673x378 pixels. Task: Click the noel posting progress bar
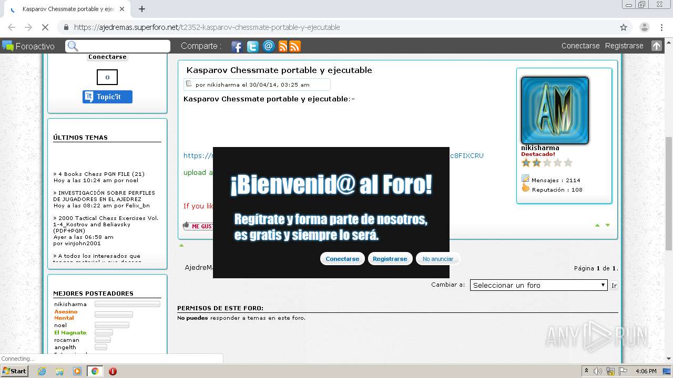[112, 325]
